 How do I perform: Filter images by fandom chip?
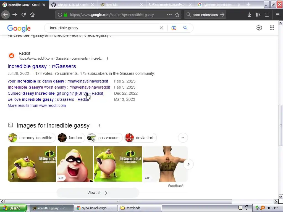pos(71,138)
